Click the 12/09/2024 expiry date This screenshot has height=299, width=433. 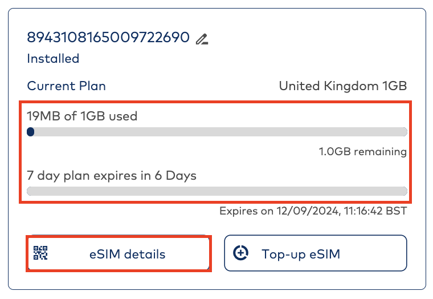(x=308, y=211)
